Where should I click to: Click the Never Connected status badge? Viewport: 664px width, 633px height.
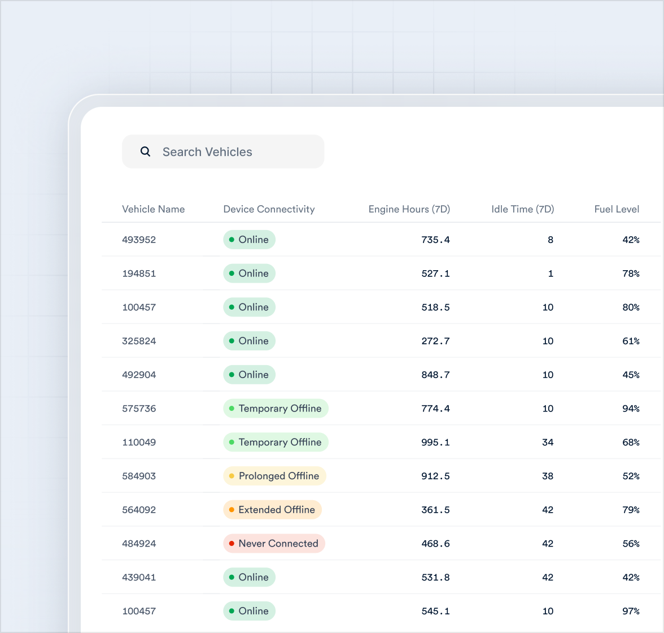(274, 544)
